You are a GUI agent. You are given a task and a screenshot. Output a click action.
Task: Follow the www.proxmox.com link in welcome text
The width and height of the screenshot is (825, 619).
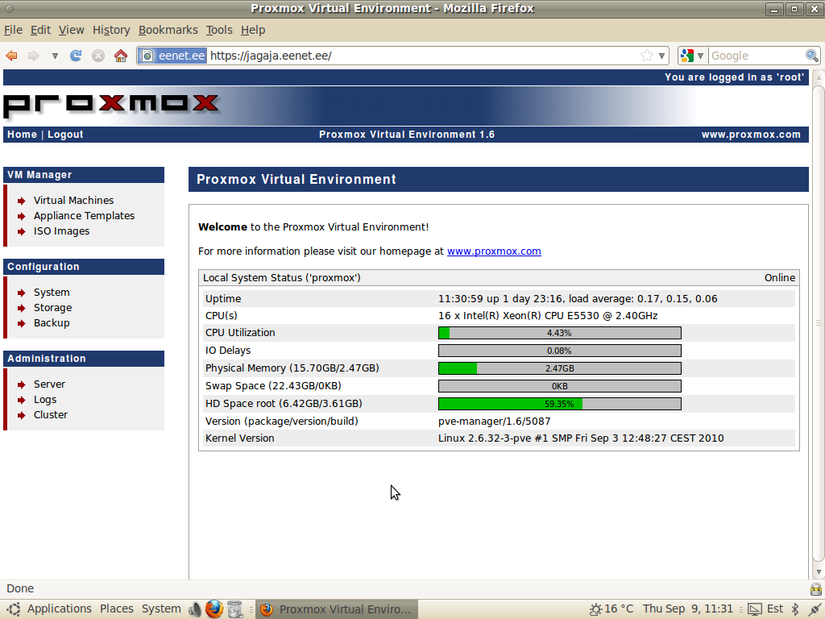(494, 251)
